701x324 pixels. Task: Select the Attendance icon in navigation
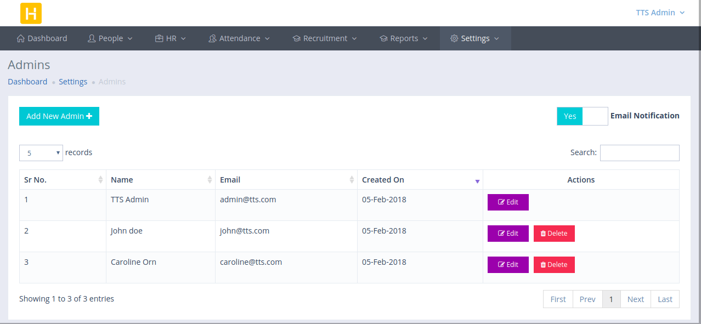pyautogui.click(x=213, y=38)
